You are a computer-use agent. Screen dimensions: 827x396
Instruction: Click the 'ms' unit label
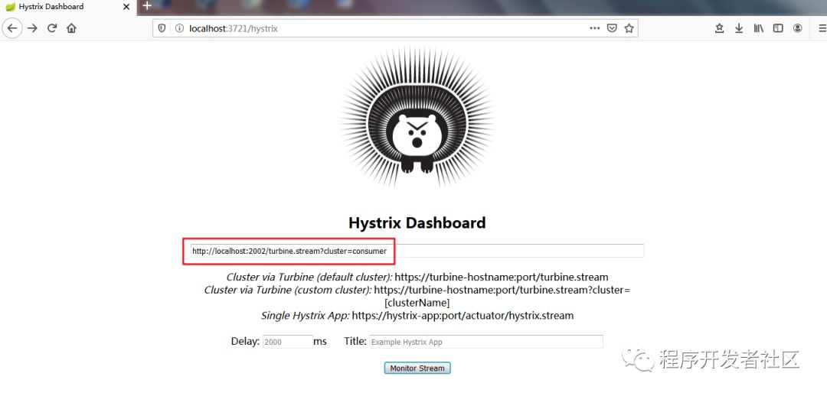click(320, 342)
